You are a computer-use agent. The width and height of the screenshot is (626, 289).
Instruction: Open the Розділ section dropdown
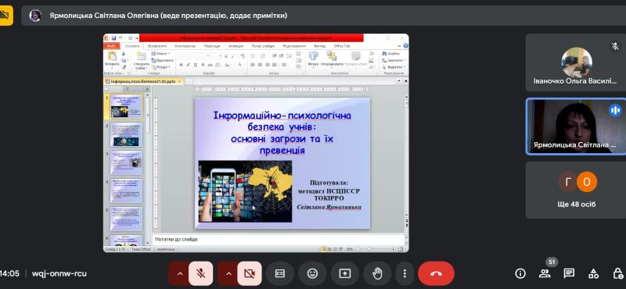(162, 67)
